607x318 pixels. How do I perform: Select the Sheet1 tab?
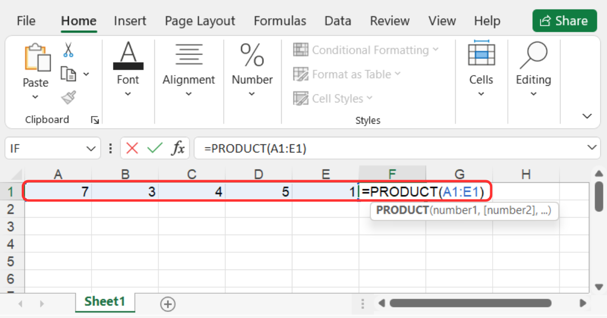105,302
